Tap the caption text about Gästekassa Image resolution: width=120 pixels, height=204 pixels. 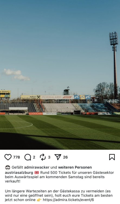point(59,195)
